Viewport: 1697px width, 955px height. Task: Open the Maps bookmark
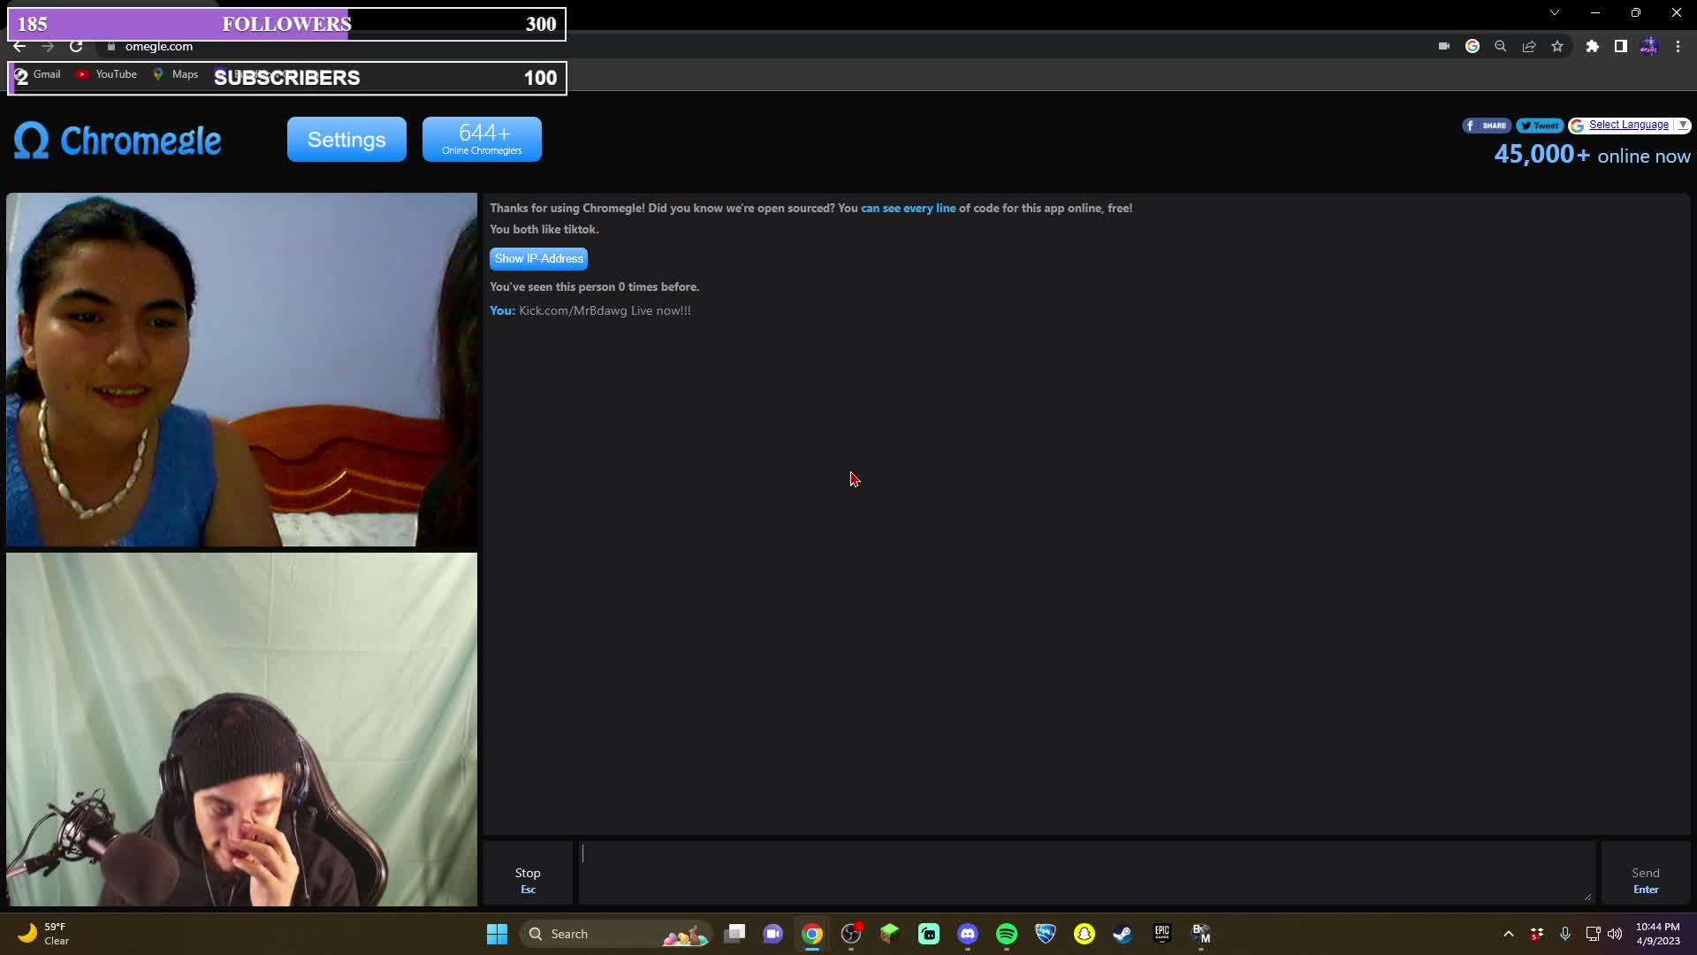tap(175, 74)
